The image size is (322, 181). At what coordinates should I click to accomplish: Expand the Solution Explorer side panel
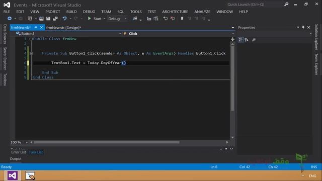click(316, 37)
